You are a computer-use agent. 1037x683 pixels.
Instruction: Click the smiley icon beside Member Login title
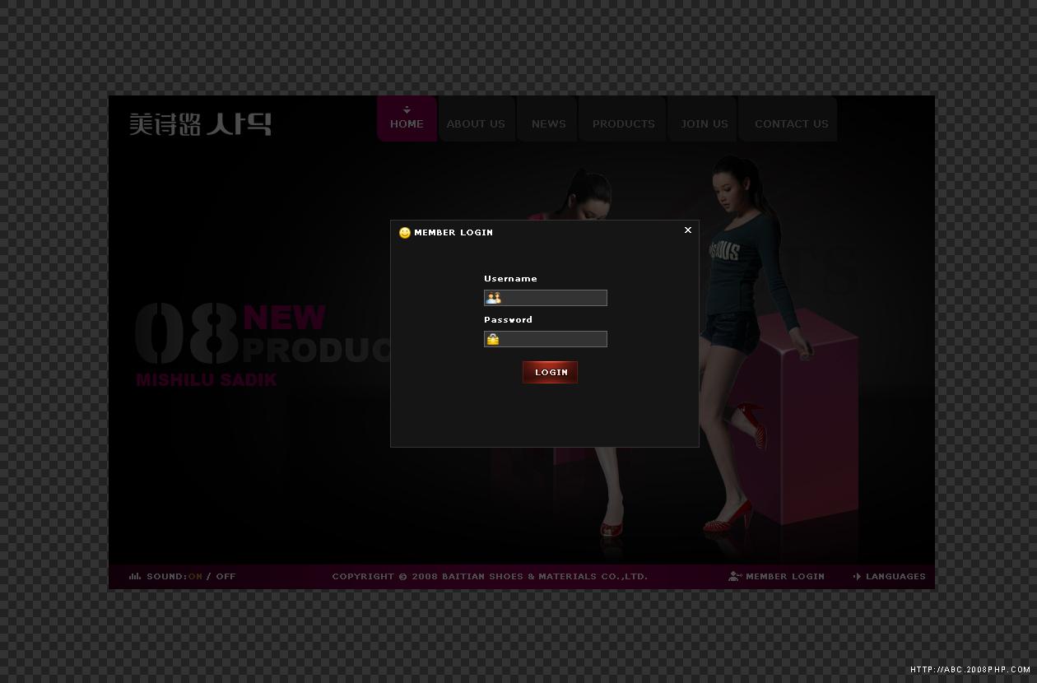pyautogui.click(x=404, y=233)
